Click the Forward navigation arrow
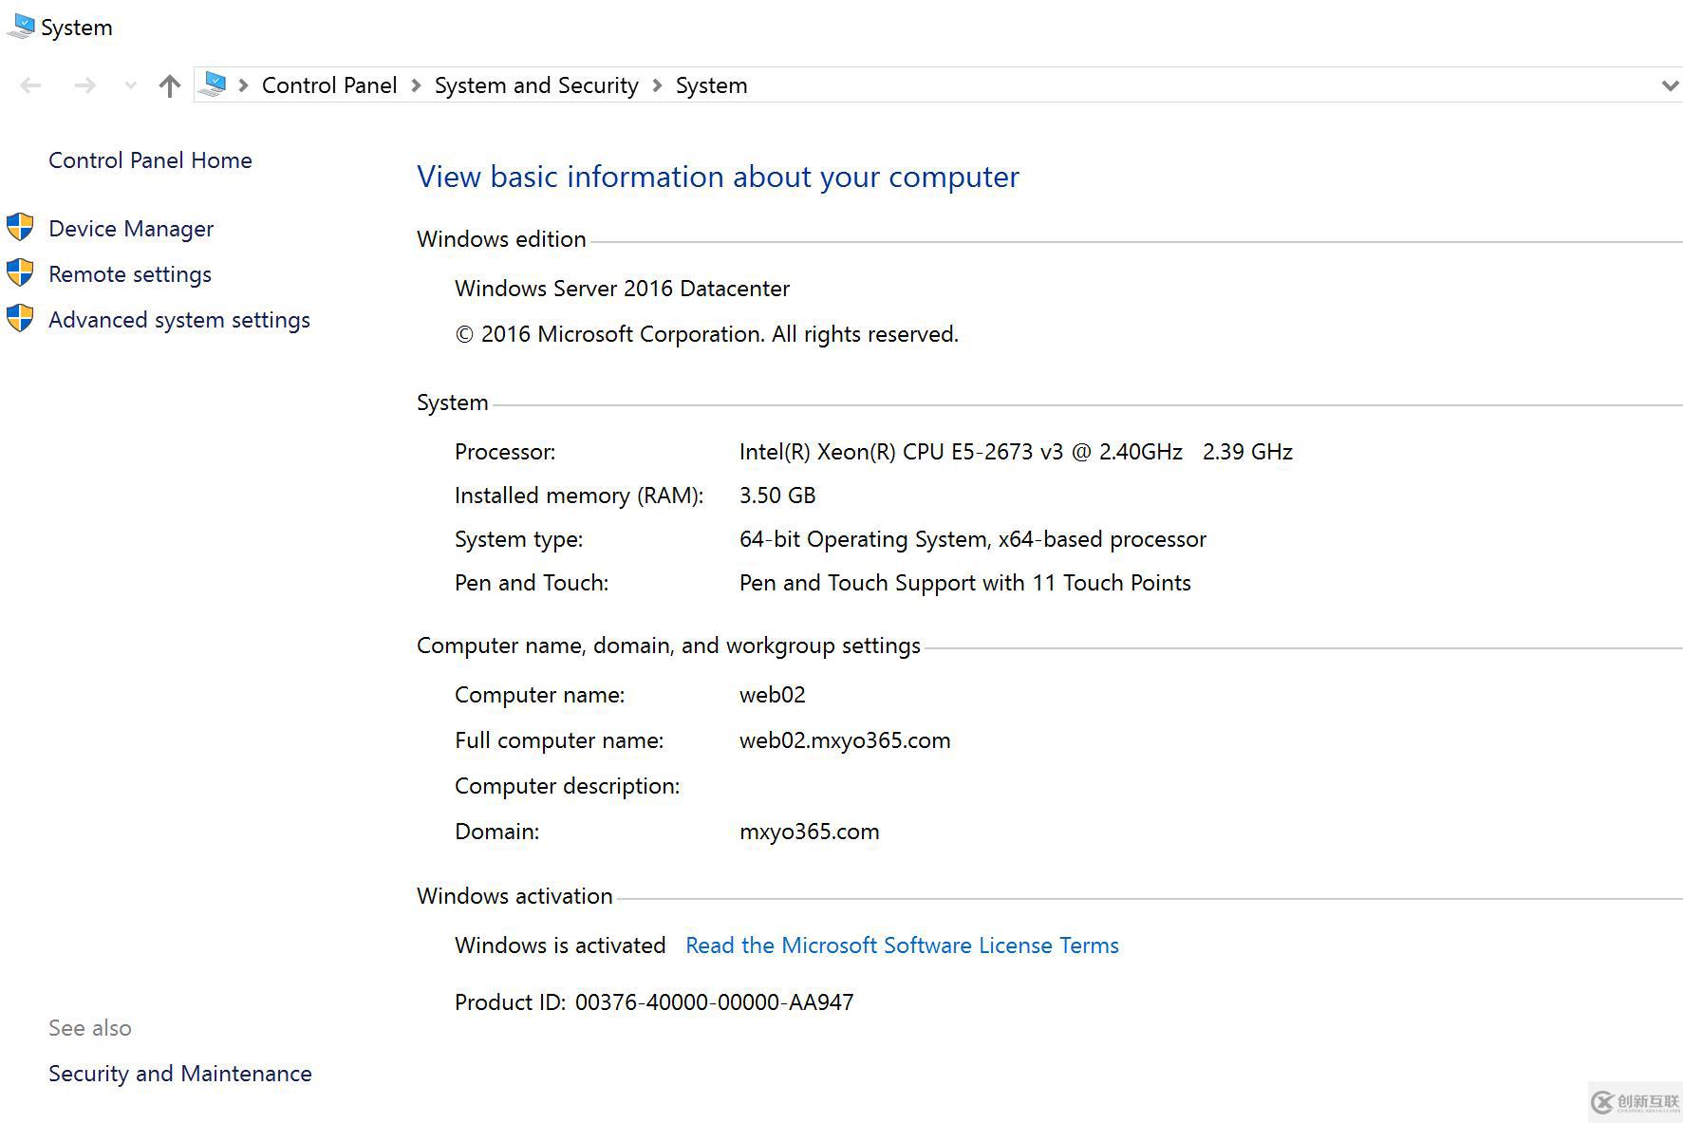Image resolution: width=1683 pixels, height=1123 pixels. pos(85,85)
